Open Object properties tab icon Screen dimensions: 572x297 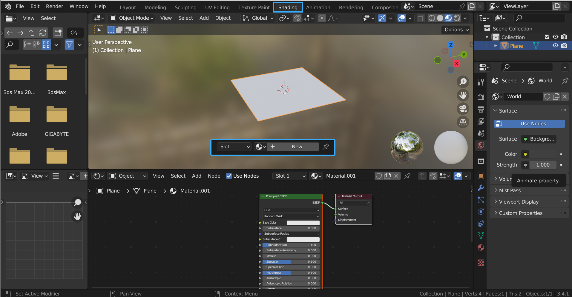click(x=481, y=176)
